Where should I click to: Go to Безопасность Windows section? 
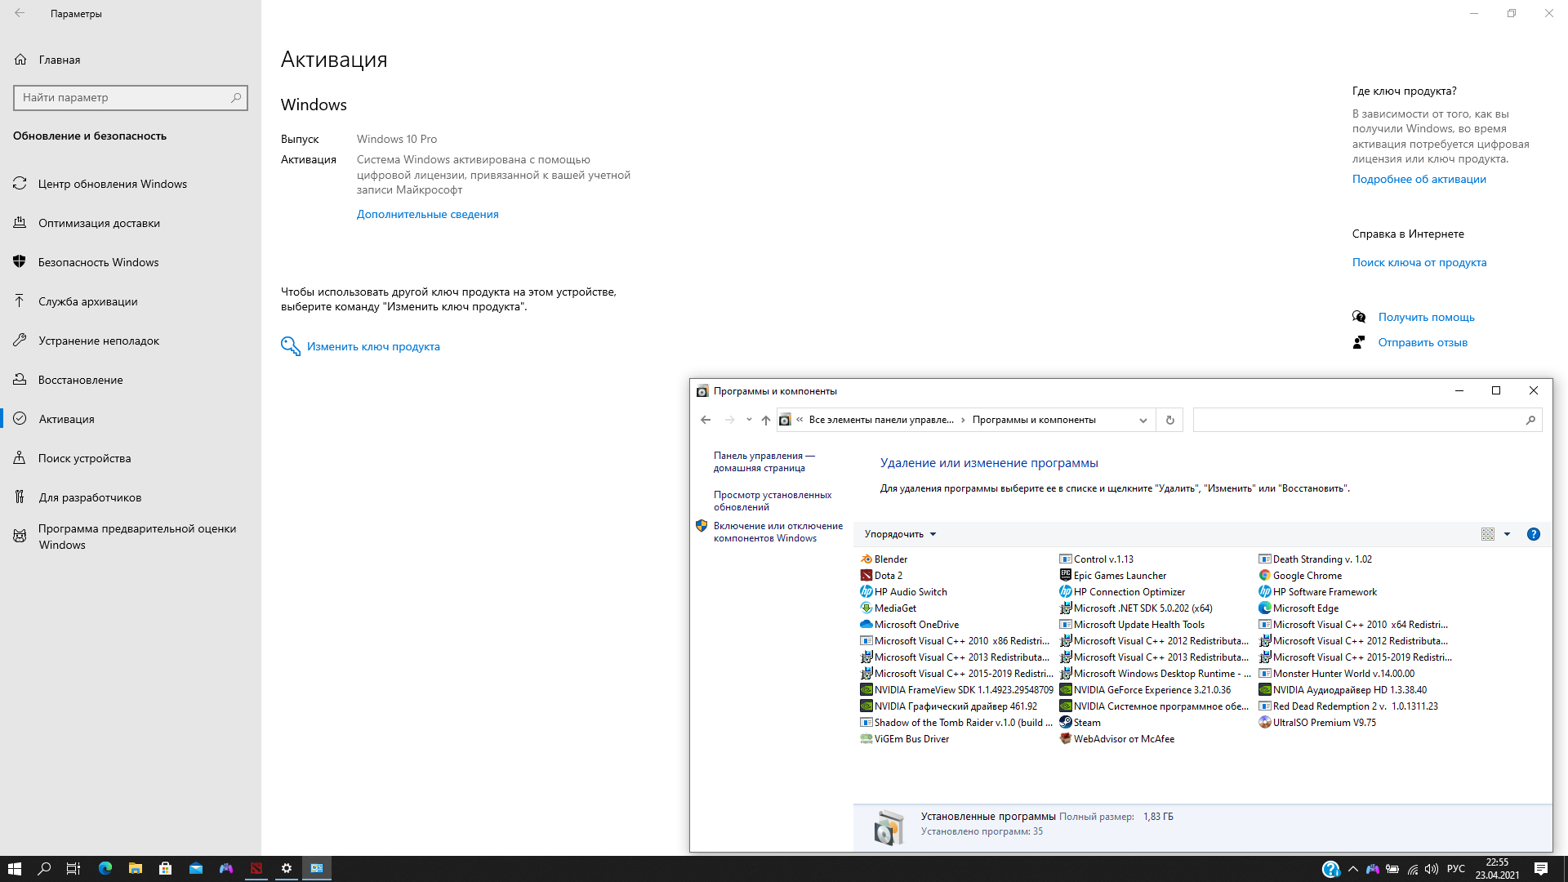[x=98, y=262]
